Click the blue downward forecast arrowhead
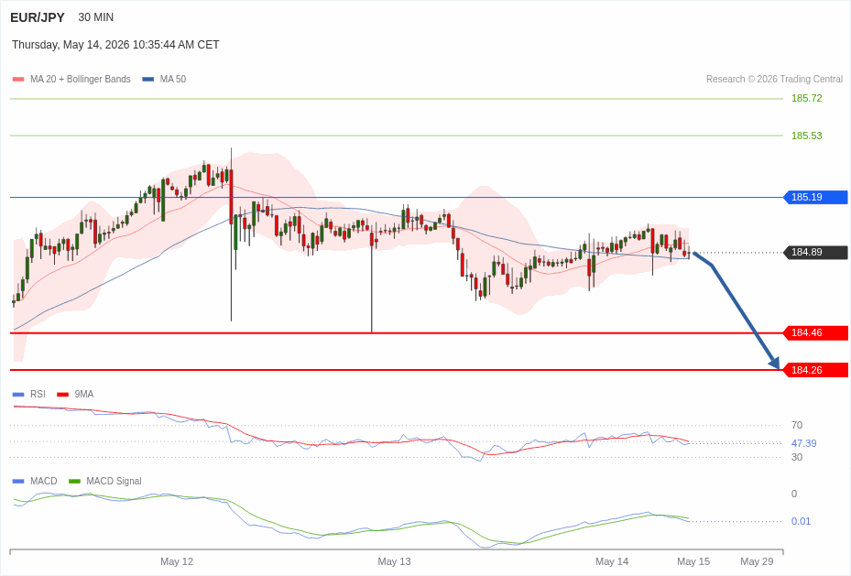This screenshot has height=576, width=851. pos(774,363)
